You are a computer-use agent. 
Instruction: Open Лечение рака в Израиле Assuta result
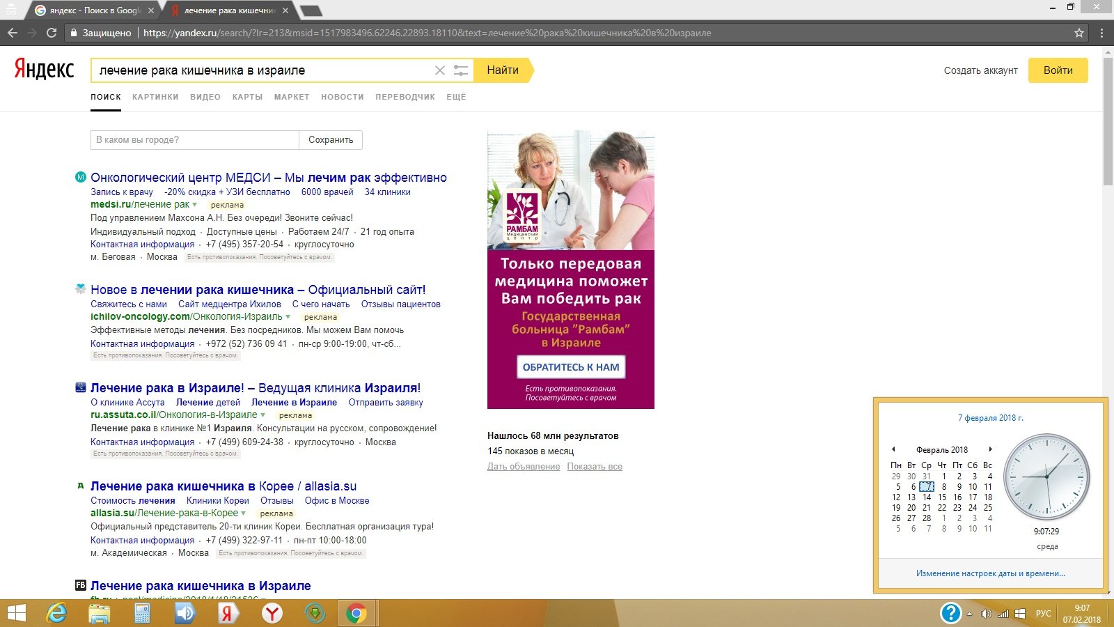click(256, 388)
